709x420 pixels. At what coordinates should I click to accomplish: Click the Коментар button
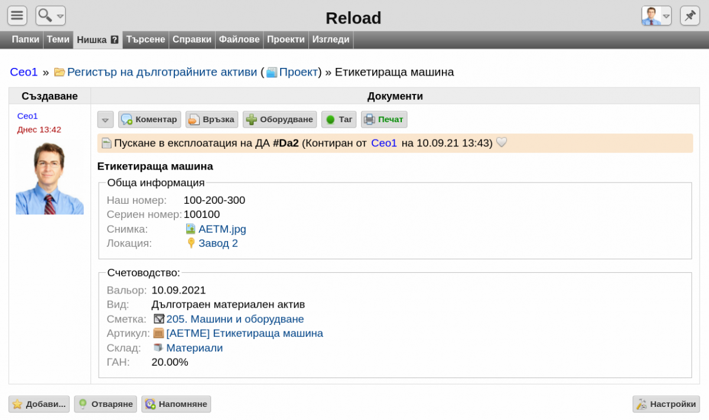[149, 119]
